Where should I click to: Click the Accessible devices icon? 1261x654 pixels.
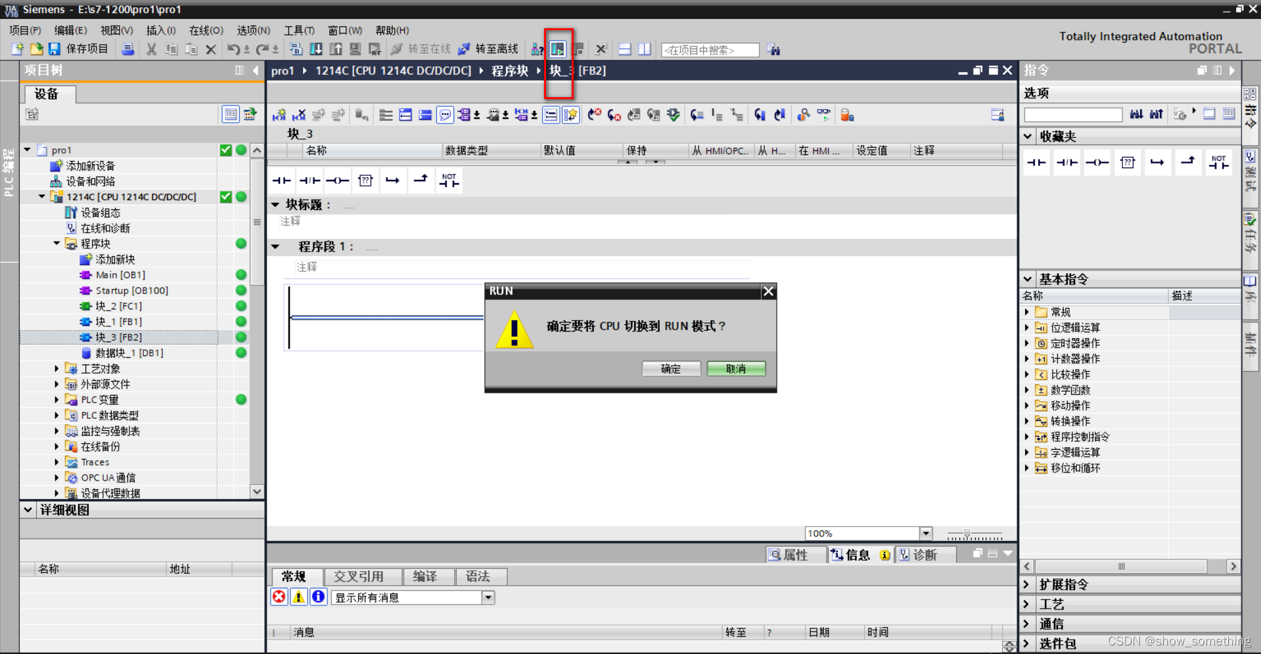[537, 49]
